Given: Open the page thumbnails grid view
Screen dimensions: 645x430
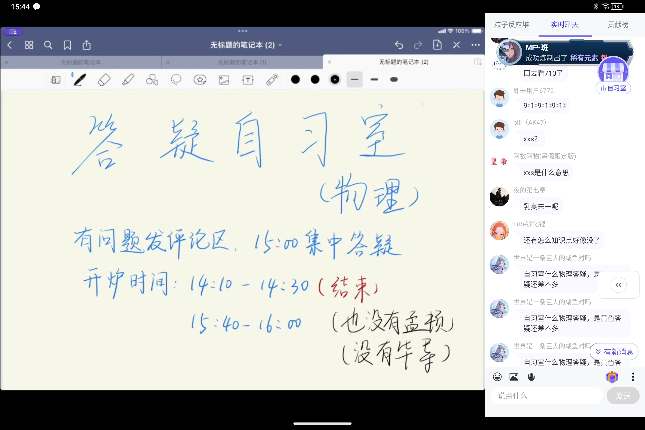Looking at the screenshot, I should 29,45.
